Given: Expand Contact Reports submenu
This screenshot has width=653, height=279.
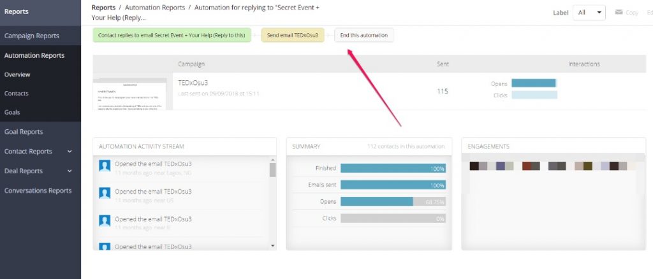Looking at the screenshot, I should click(70, 152).
